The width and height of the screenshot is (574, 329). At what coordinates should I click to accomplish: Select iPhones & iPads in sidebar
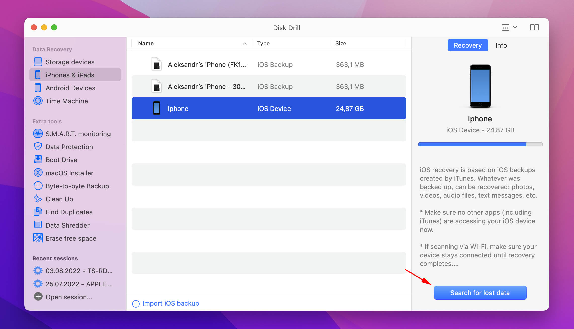(x=75, y=75)
